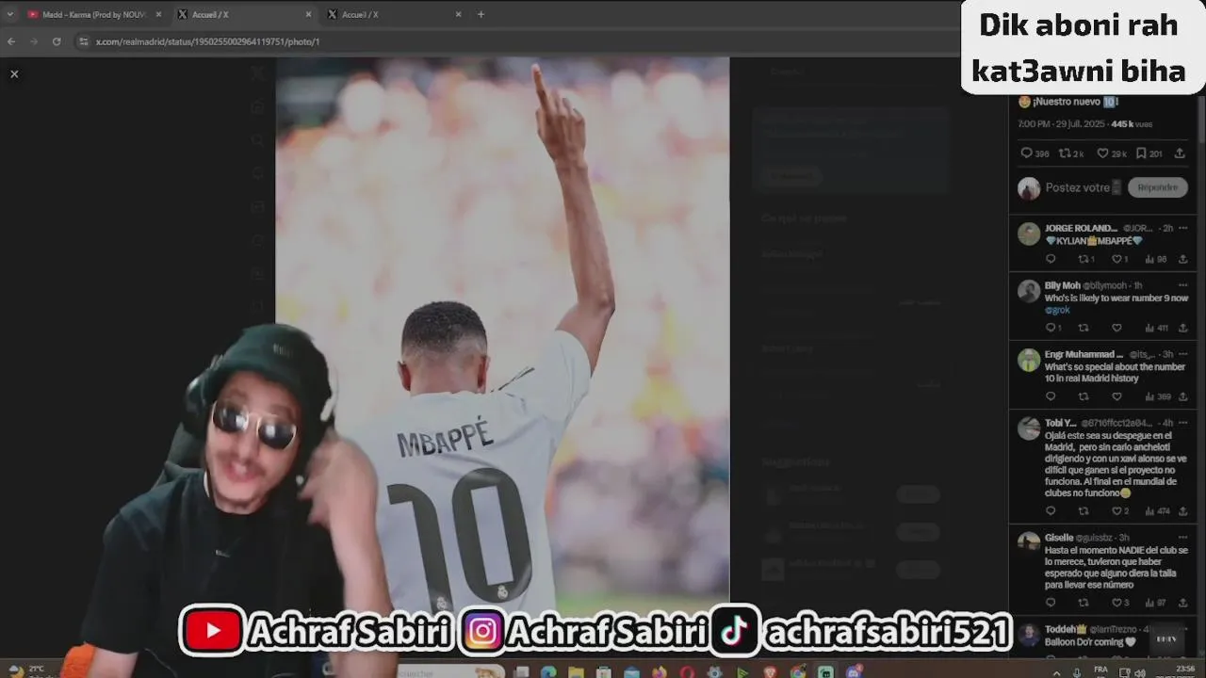Open Opera browser from the taskbar

[x=687, y=671]
